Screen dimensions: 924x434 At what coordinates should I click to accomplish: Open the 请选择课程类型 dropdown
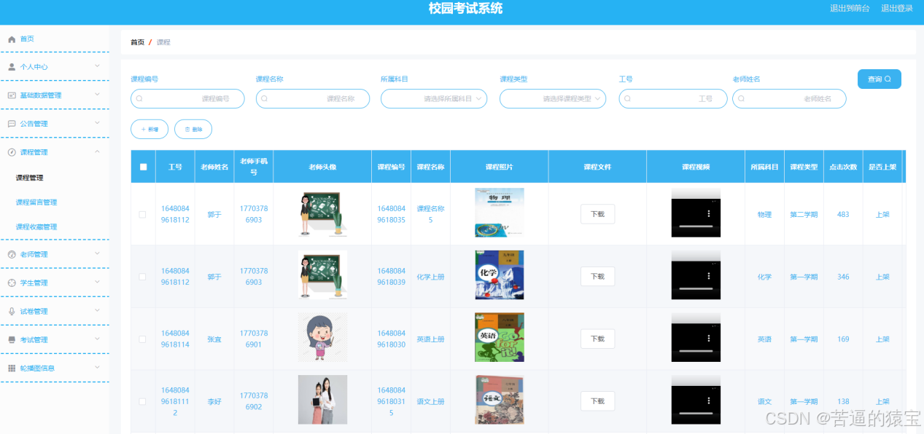click(553, 98)
